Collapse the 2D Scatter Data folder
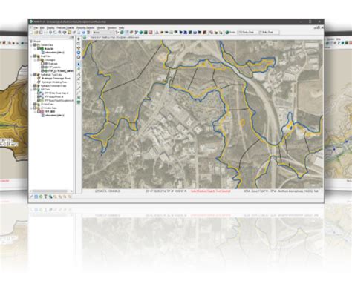The height and width of the screenshot is (287, 352). coord(31,108)
